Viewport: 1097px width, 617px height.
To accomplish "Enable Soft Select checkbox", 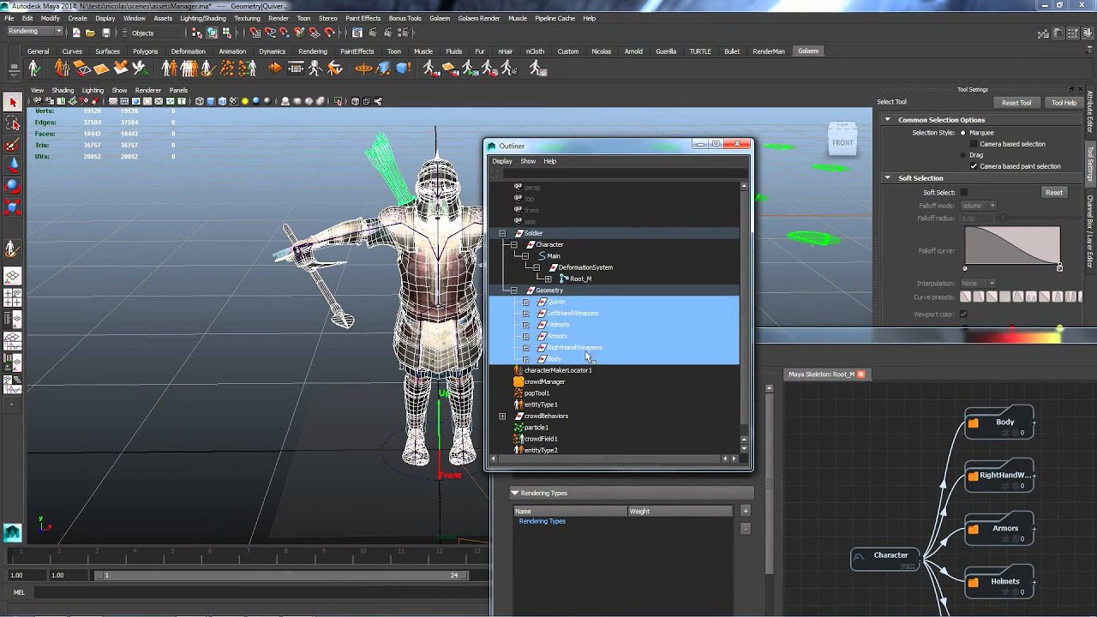I will (x=963, y=193).
